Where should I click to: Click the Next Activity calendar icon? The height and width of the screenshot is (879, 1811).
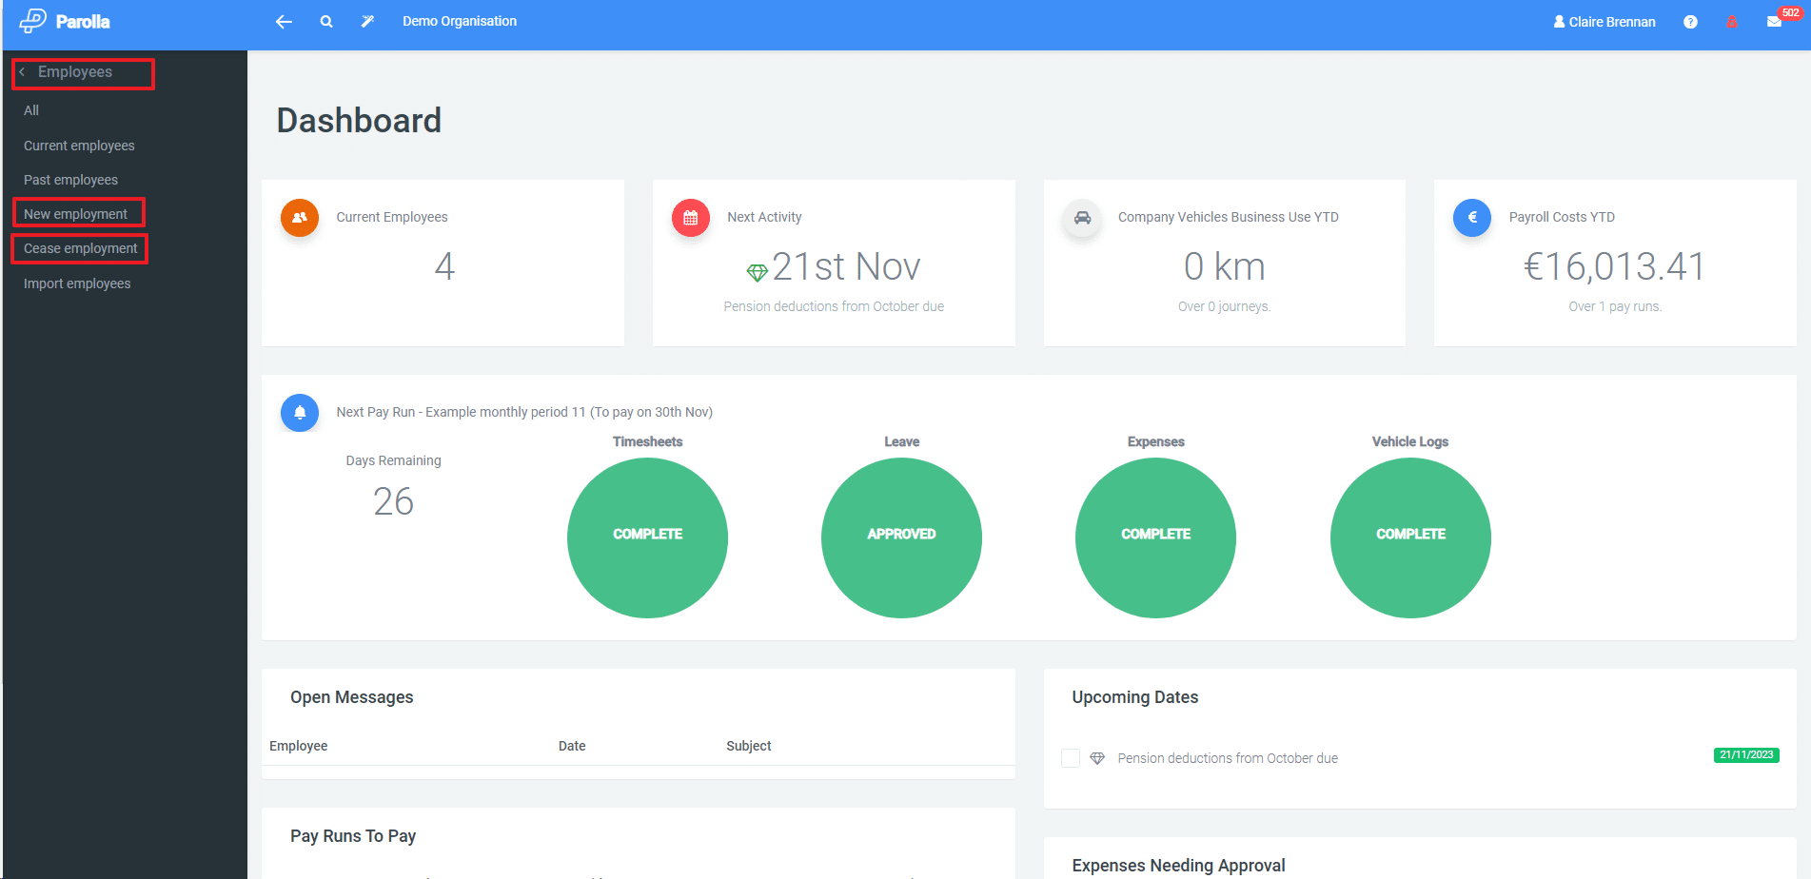691,218
